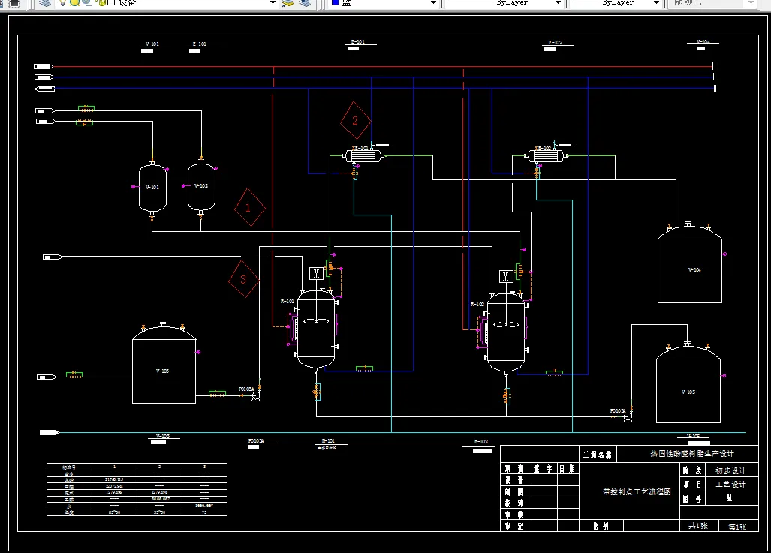
Task: Select the valve group between V-103 and pump
Action: [x=217, y=394]
